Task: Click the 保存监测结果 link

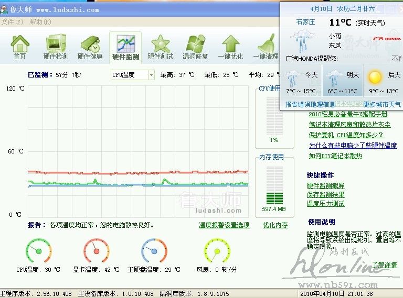Action: (x=325, y=195)
